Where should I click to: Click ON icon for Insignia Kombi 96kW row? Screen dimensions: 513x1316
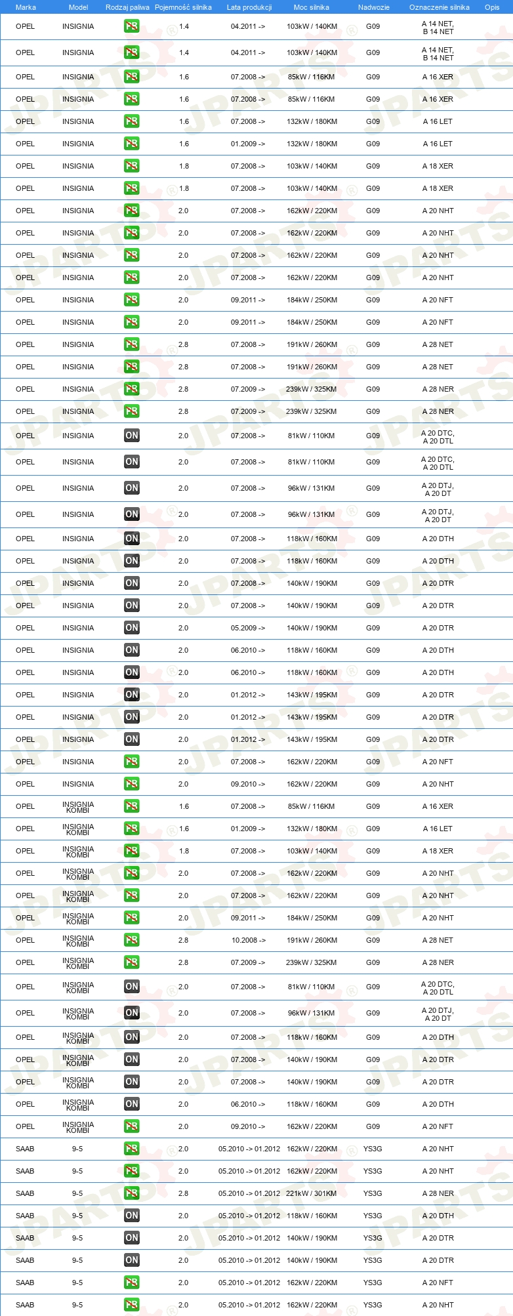coord(132,1013)
